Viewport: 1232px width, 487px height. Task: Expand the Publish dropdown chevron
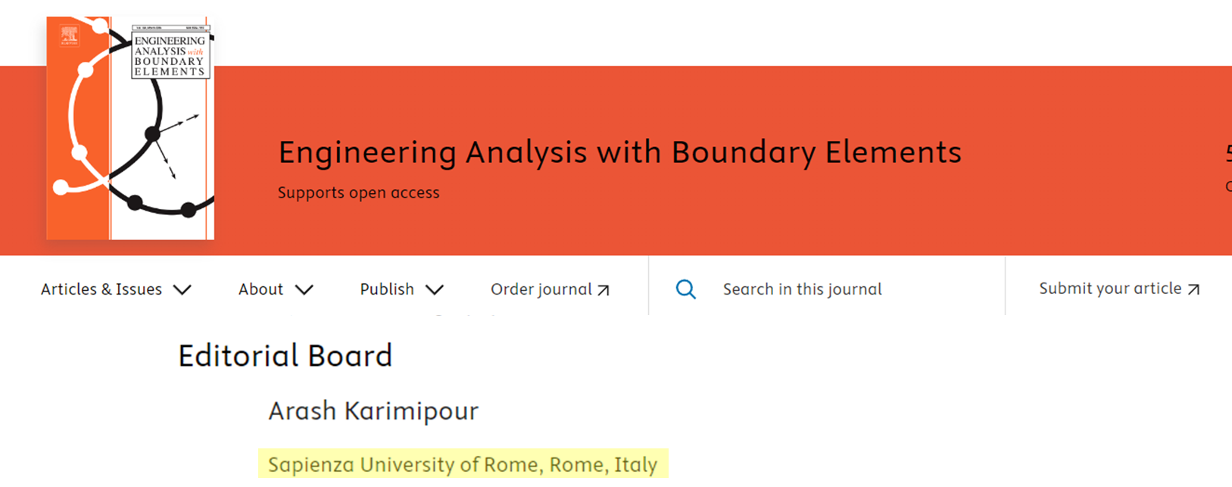[x=435, y=289]
